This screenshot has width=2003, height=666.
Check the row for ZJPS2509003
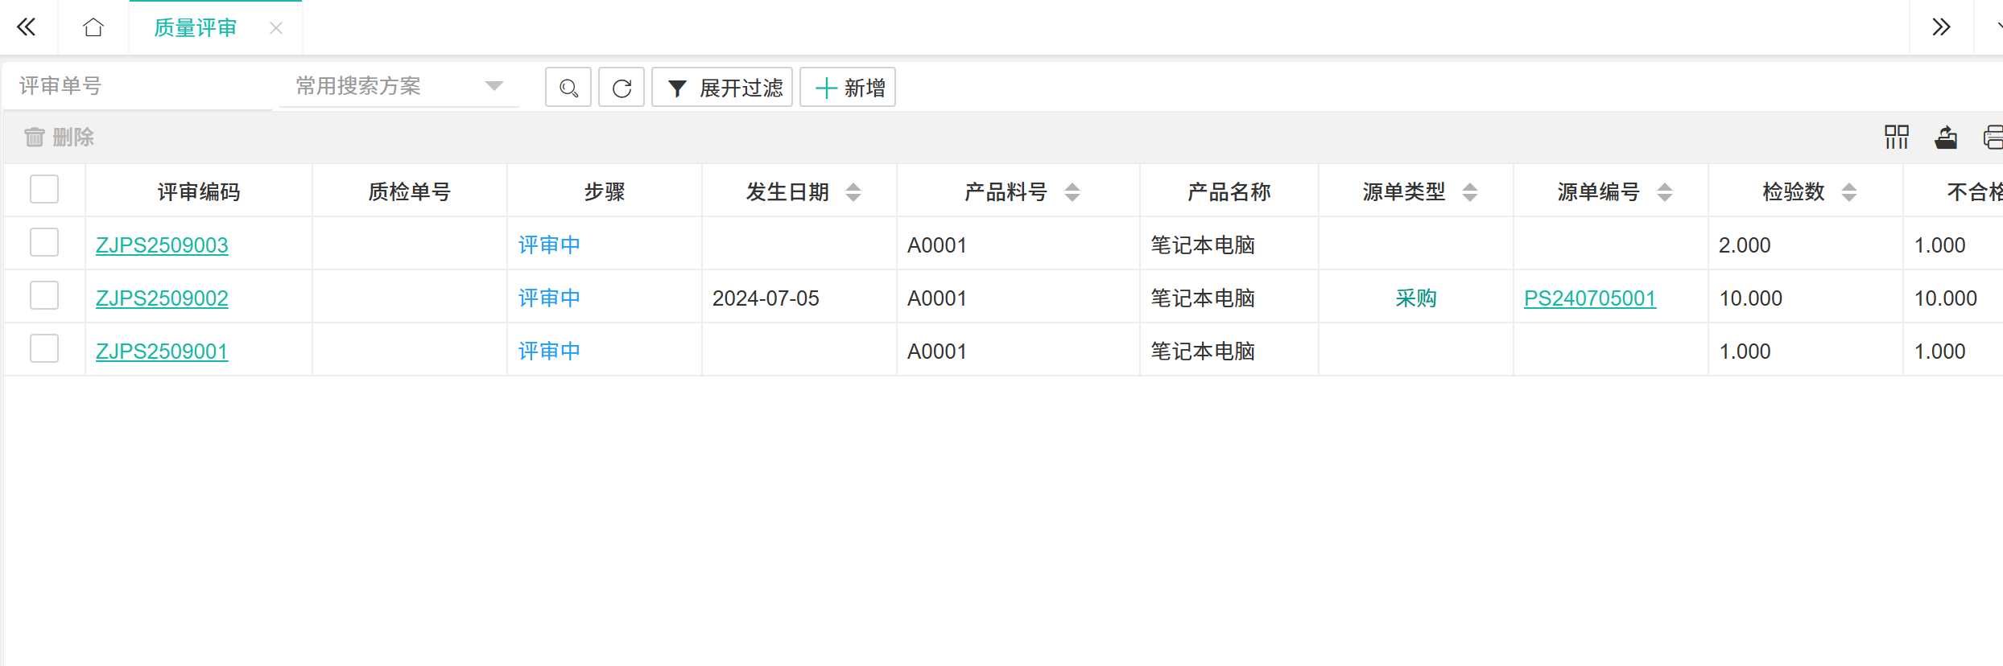44,243
